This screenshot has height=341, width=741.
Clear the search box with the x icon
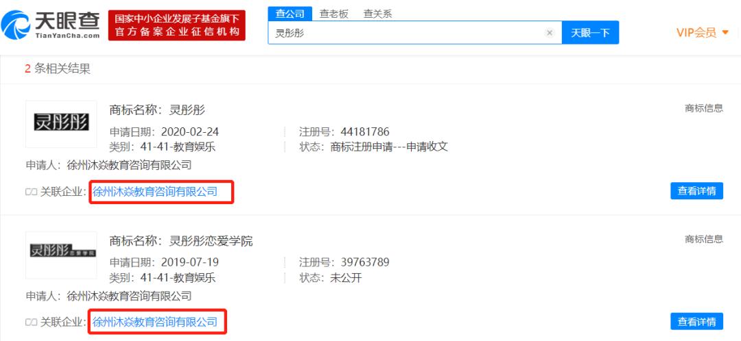click(x=549, y=33)
